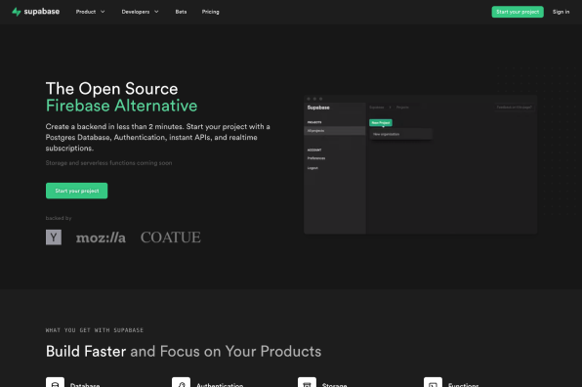The width and height of the screenshot is (582, 387).
Task: Click the Firebase Alternative heading text
Action: [x=121, y=106]
